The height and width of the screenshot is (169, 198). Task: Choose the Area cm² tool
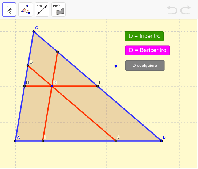point(58,9)
